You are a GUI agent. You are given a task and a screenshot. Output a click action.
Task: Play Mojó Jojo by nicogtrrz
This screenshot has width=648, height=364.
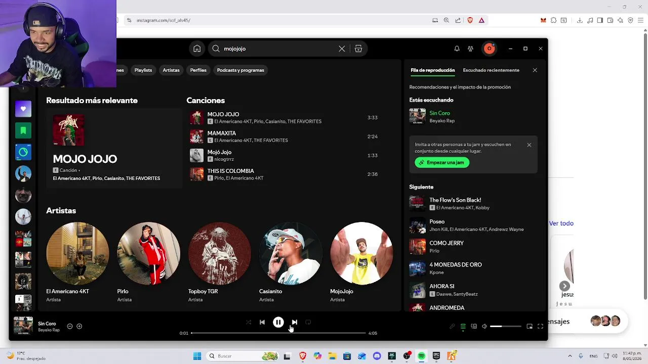tap(283, 155)
